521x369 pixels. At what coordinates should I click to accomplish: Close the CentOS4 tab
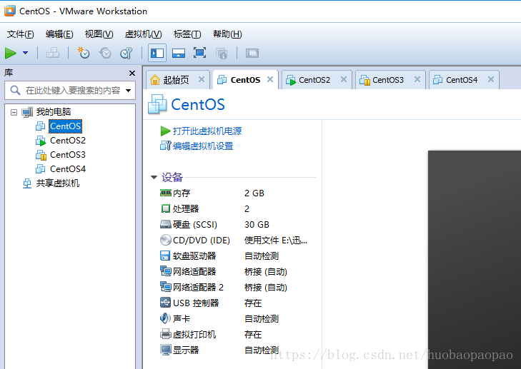pyautogui.click(x=491, y=79)
